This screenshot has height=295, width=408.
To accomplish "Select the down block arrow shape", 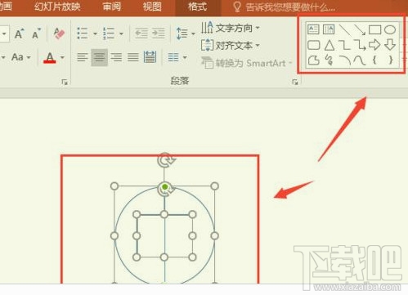I will (x=390, y=45).
